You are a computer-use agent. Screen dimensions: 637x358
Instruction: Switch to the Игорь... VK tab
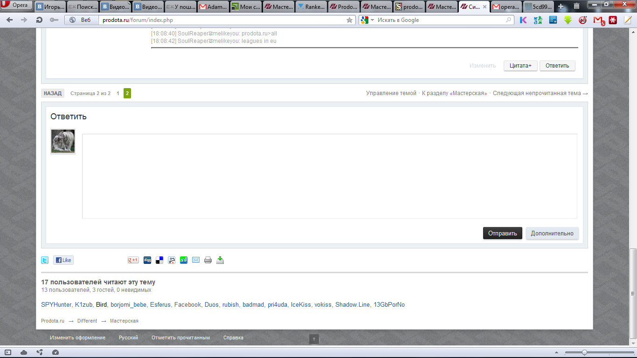pyautogui.click(x=50, y=7)
